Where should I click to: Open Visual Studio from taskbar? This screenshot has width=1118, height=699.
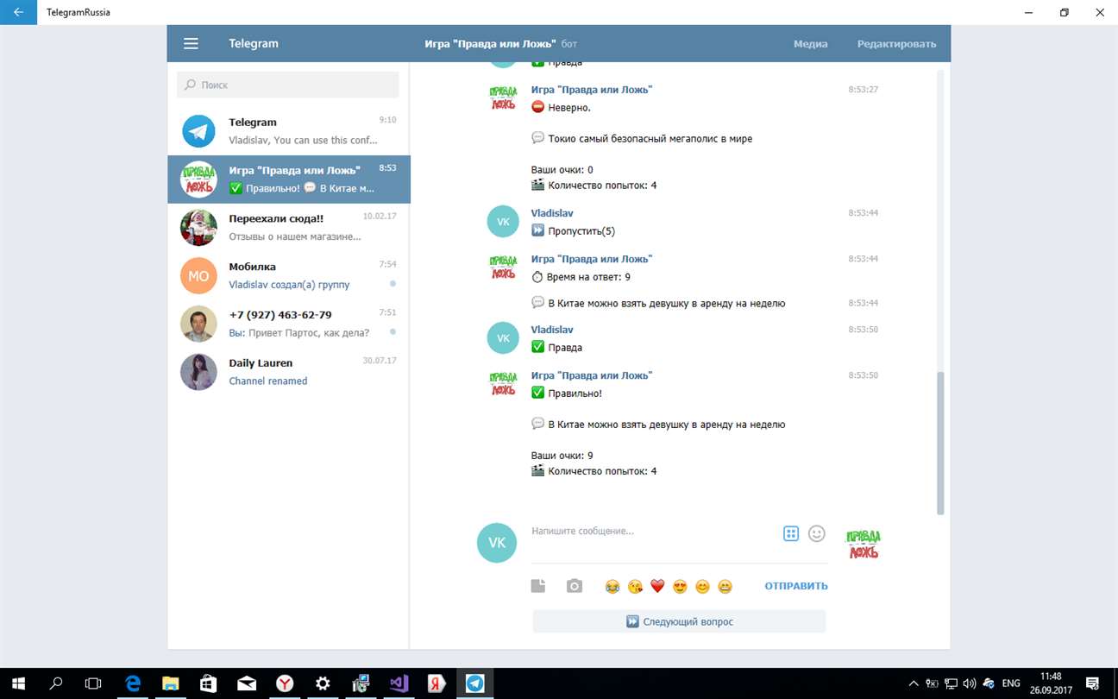click(399, 683)
